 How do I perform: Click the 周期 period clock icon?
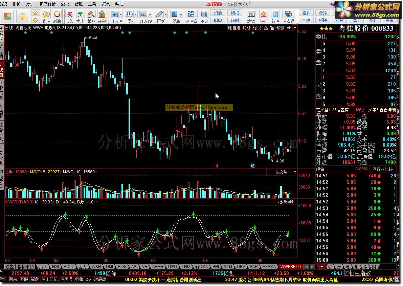pos(129,17)
